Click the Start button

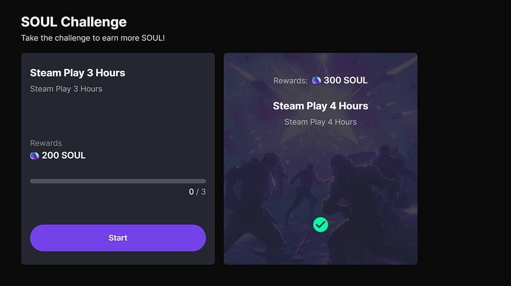pos(117,237)
